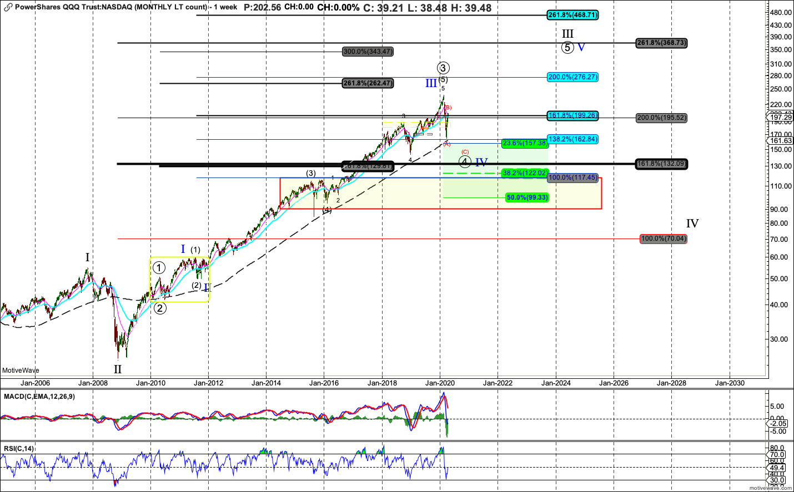Click the 300.0%(343.47) extension label

tap(368, 52)
